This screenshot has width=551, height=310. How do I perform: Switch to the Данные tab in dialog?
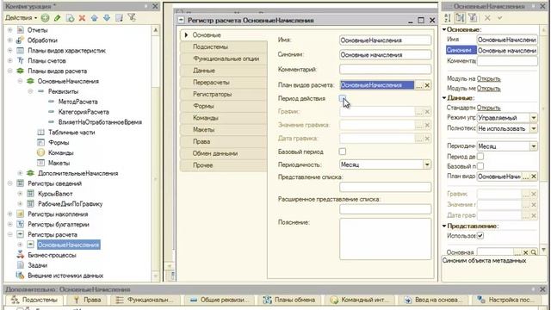point(224,71)
